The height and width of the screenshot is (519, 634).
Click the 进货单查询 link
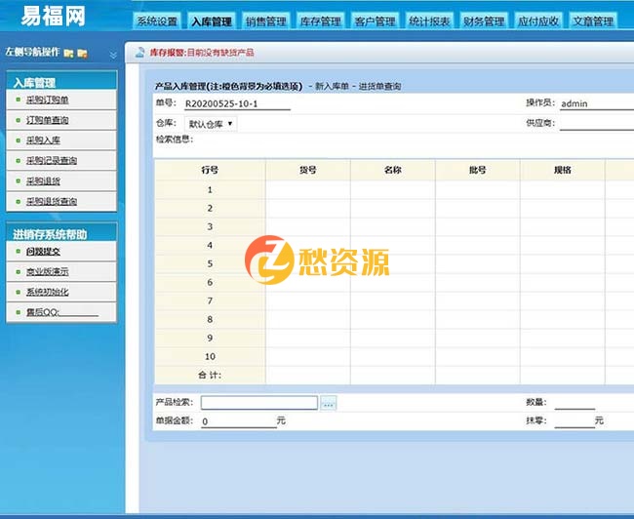coord(379,86)
